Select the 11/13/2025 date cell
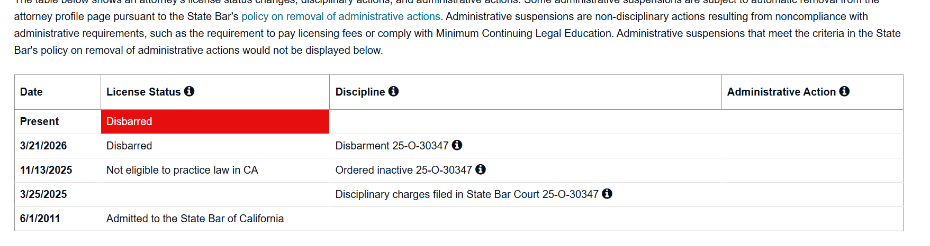The height and width of the screenshot is (246, 930). pyautogui.click(x=46, y=170)
